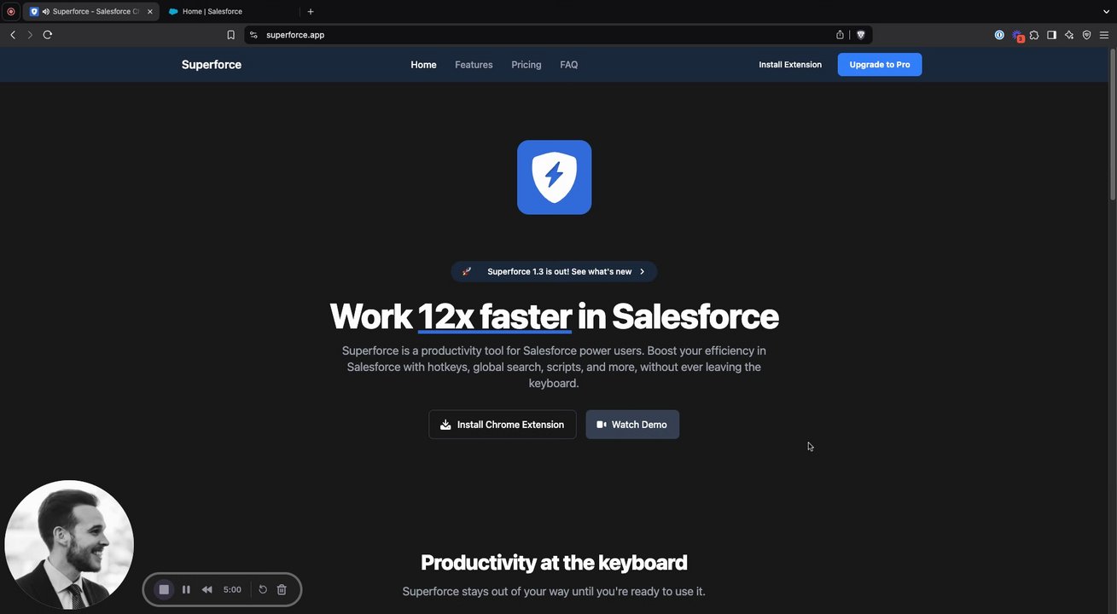Click the rocket icon in announcement pill
The image size is (1117, 614).
(467, 271)
